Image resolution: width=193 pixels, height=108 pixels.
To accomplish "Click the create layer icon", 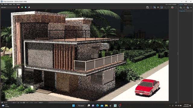I will [181, 7].
